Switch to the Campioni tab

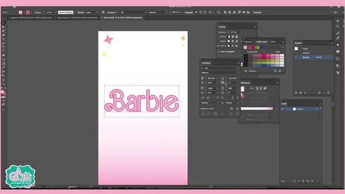[248, 42]
